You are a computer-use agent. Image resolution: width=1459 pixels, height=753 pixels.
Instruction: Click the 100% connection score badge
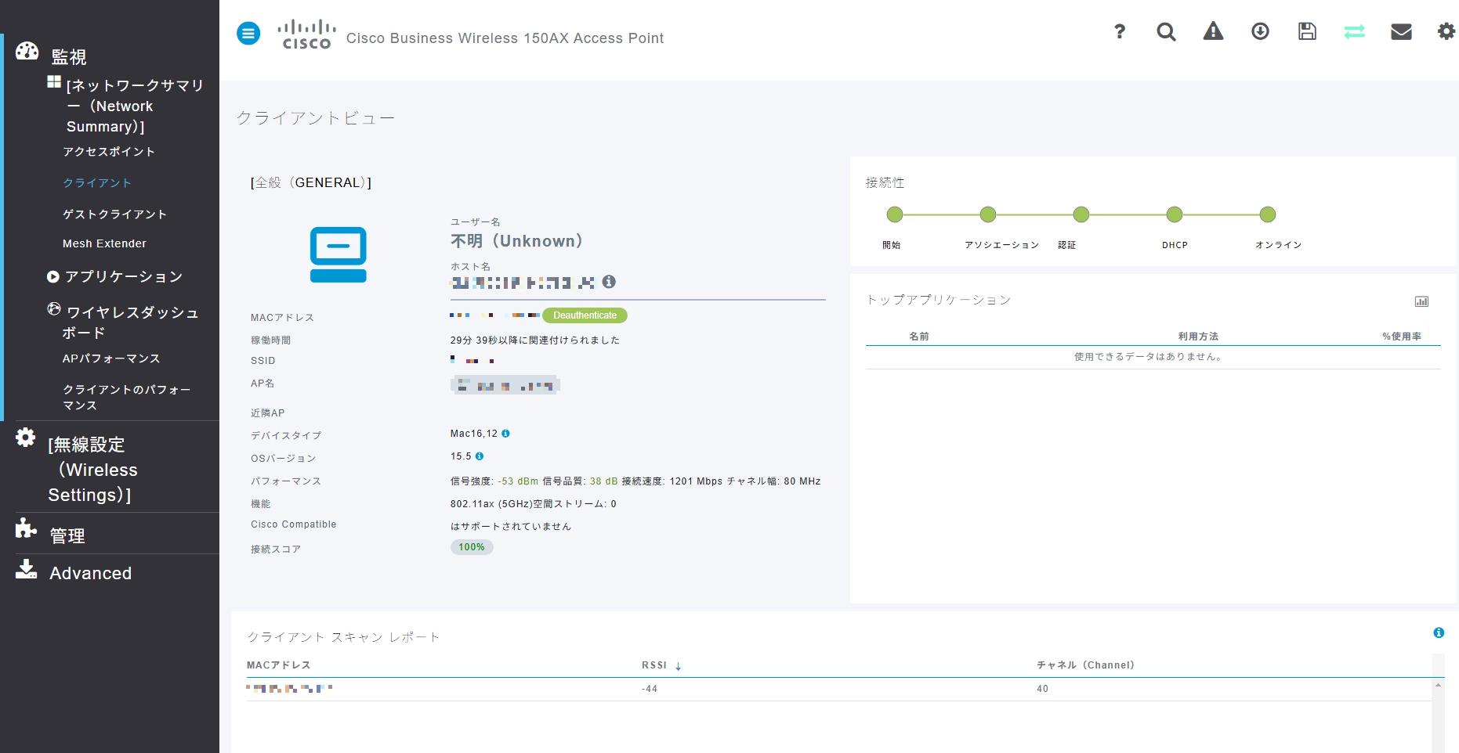(472, 547)
